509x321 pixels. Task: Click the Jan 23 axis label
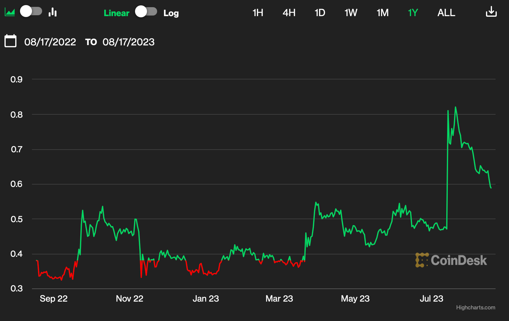tap(206, 299)
